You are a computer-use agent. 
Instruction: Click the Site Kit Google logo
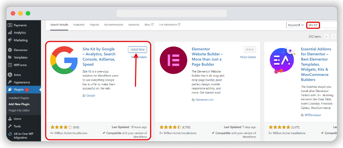64,60
